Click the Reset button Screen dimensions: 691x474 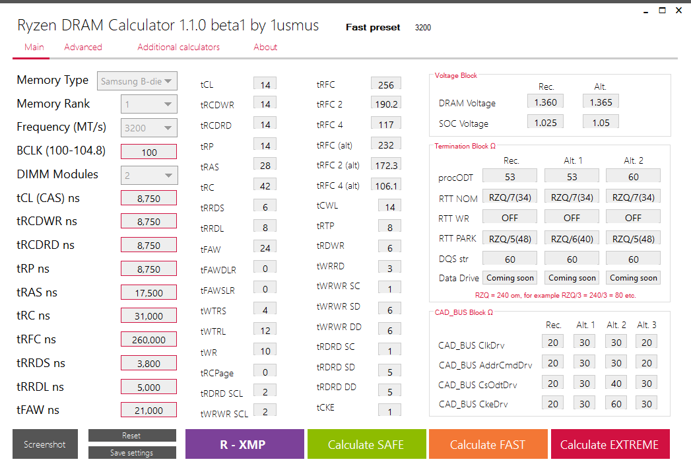click(x=132, y=435)
